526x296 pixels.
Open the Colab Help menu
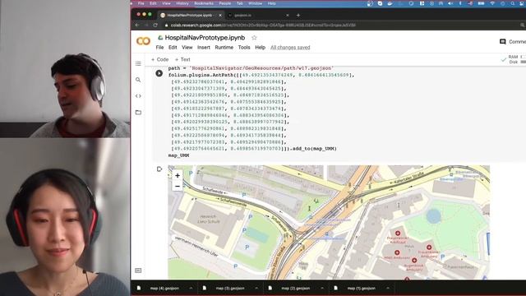click(x=260, y=48)
